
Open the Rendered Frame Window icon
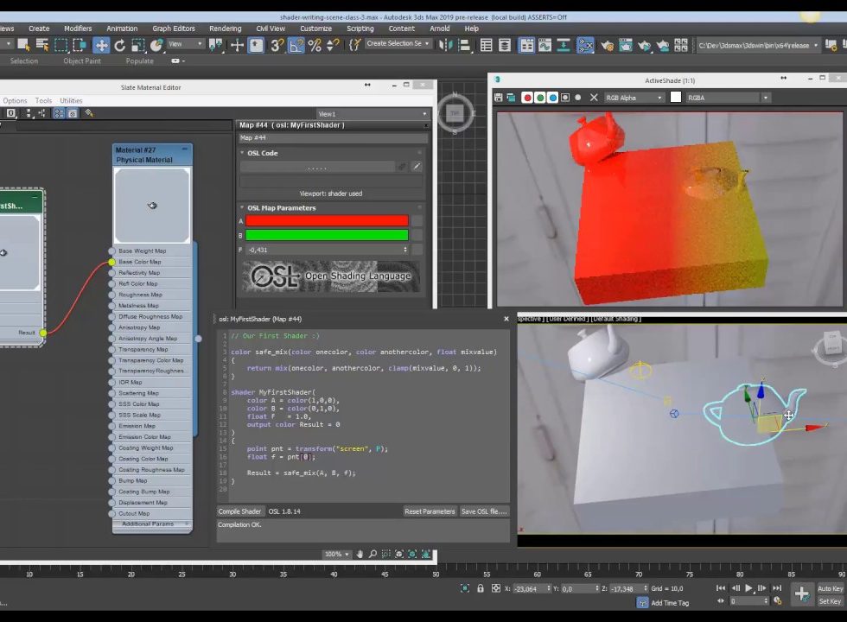coord(626,45)
